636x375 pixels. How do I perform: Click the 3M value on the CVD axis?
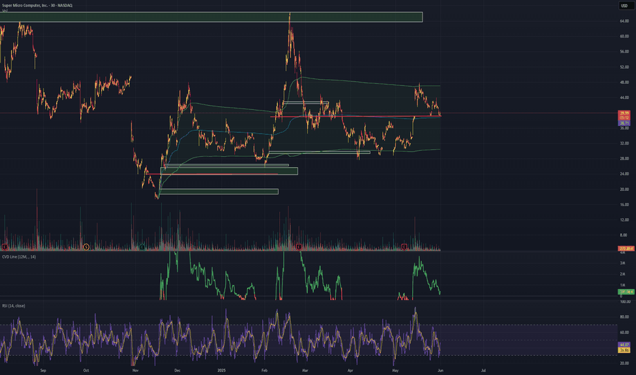click(622, 263)
